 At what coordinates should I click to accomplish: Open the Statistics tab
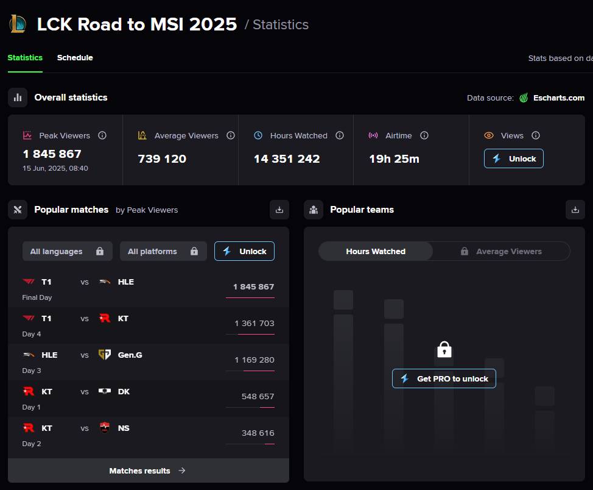coord(25,57)
